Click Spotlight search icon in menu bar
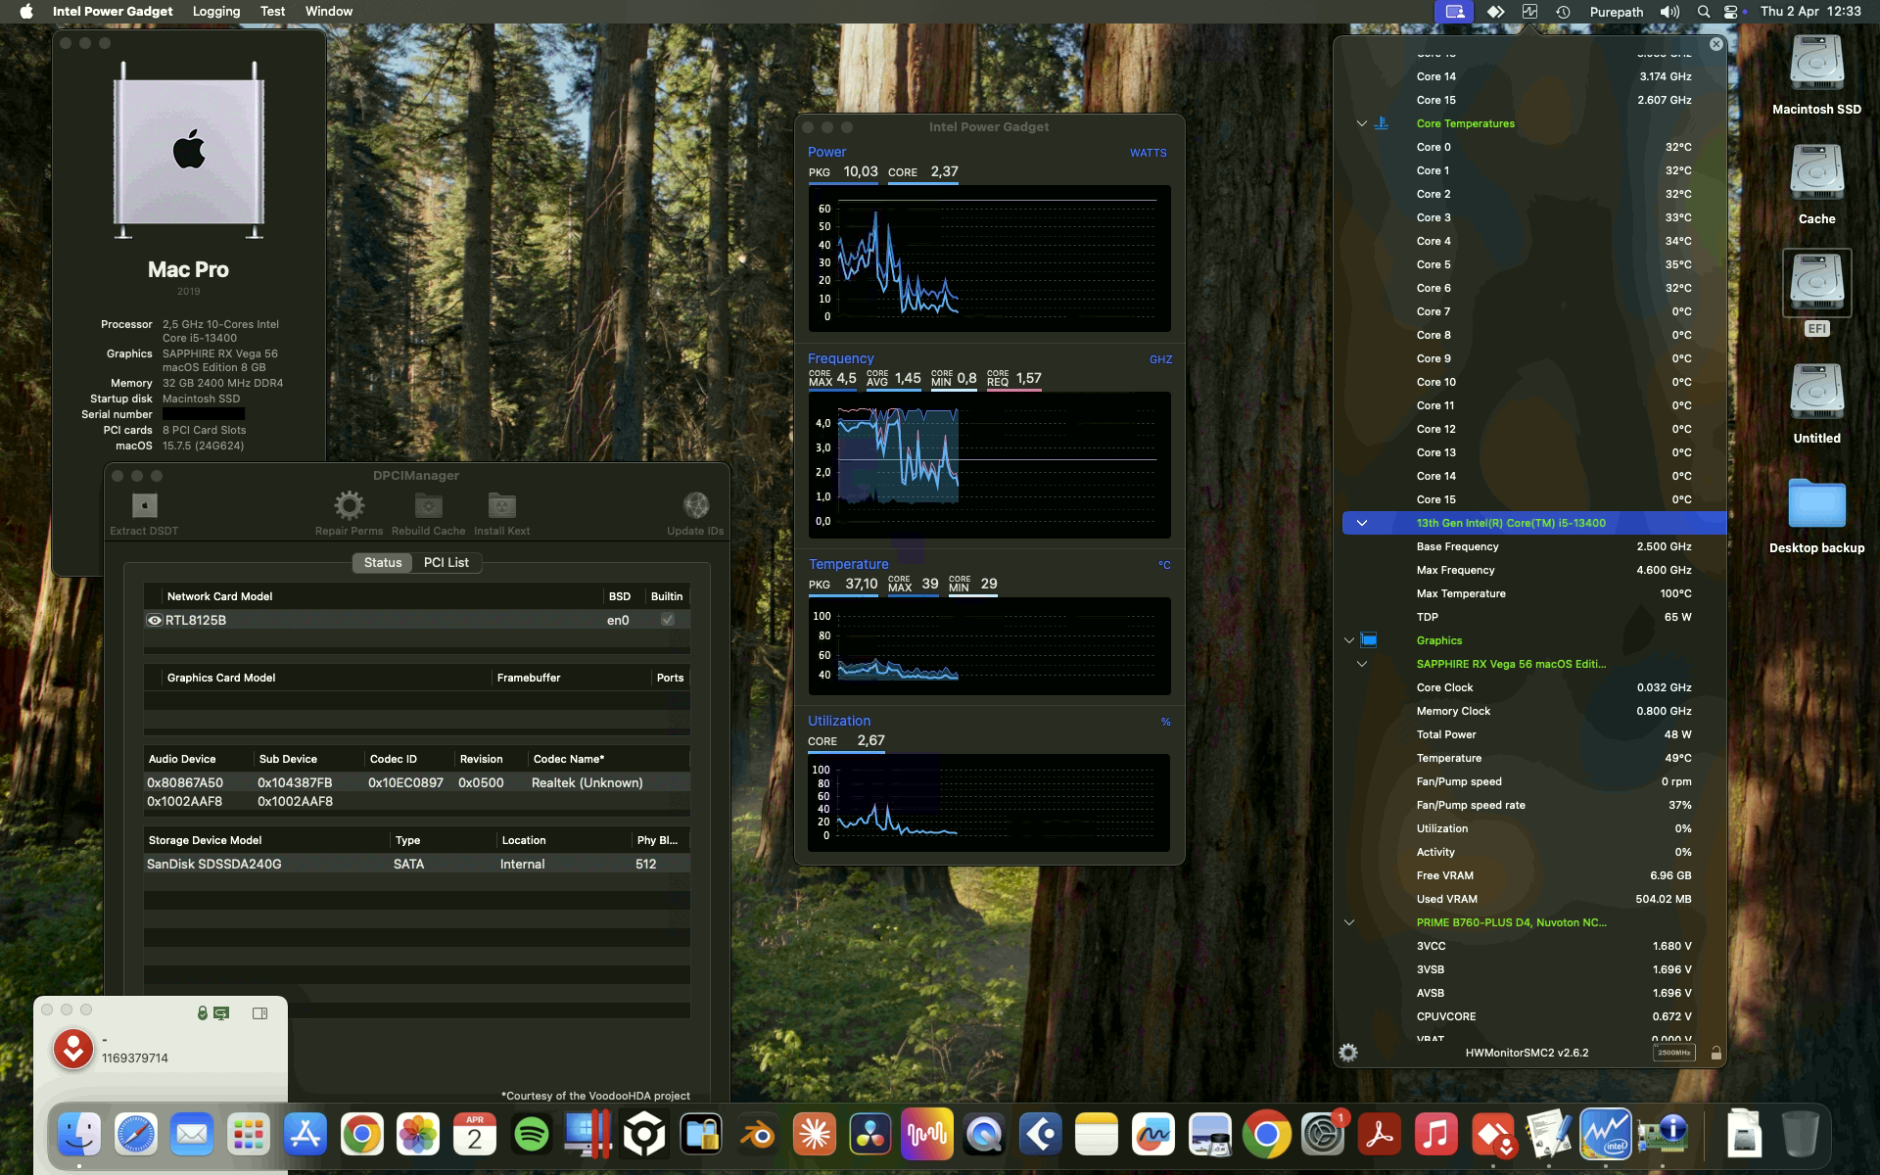 (x=1704, y=12)
